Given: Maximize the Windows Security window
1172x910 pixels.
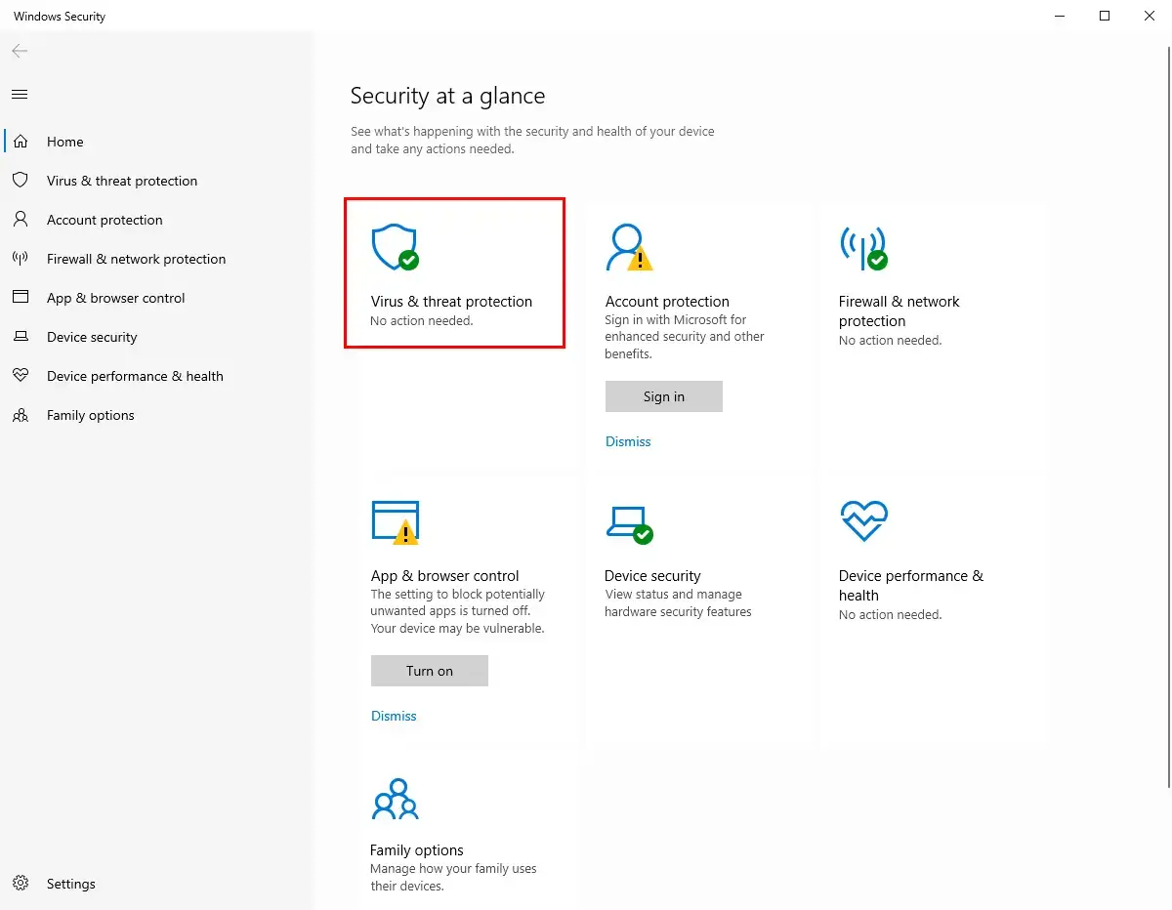Looking at the screenshot, I should tap(1105, 16).
